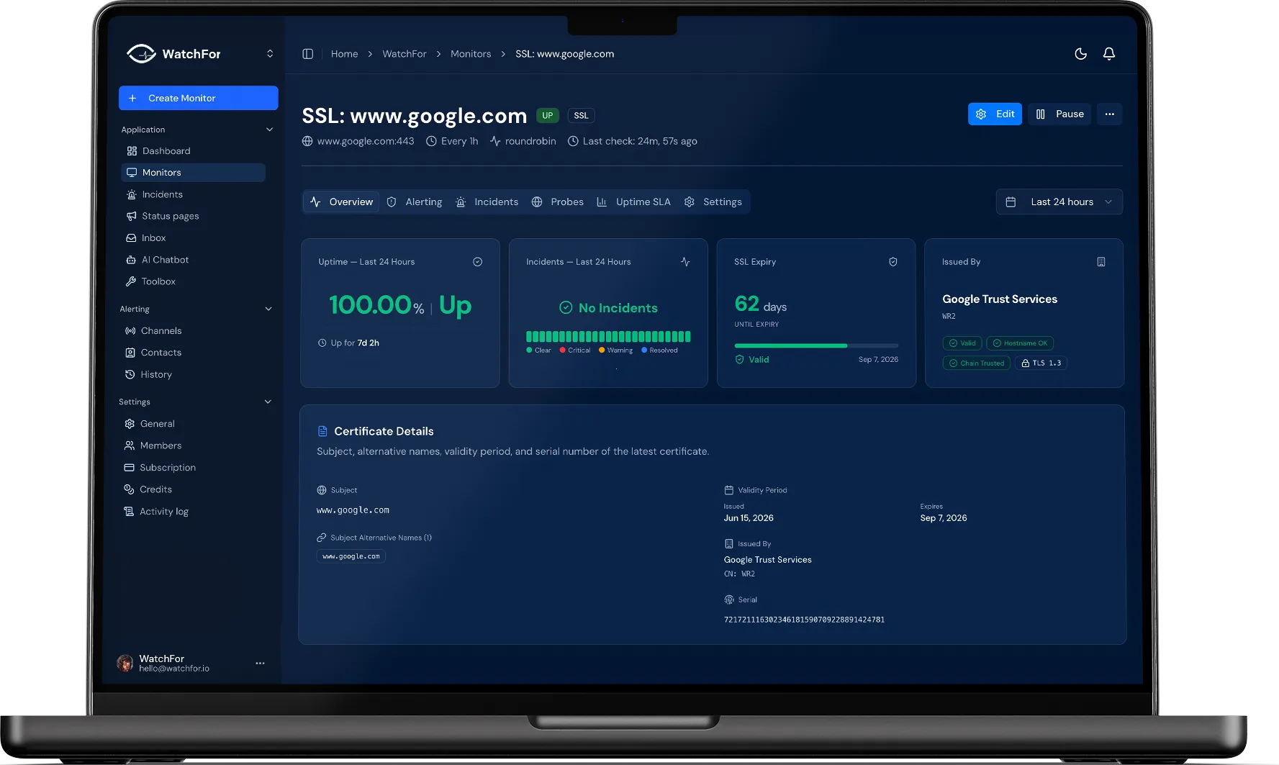Click the Uptime card check-circle icon
Viewport: 1279px width, 765px height.
pos(477,262)
